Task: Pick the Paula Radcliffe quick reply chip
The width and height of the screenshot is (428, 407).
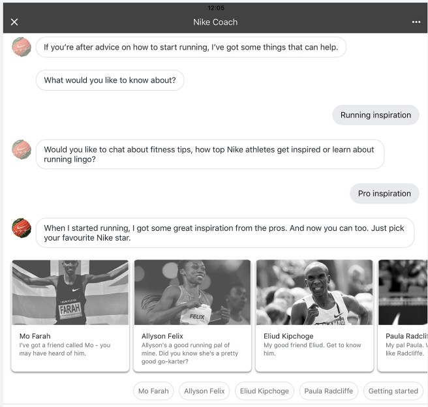Action: pyautogui.click(x=328, y=391)
